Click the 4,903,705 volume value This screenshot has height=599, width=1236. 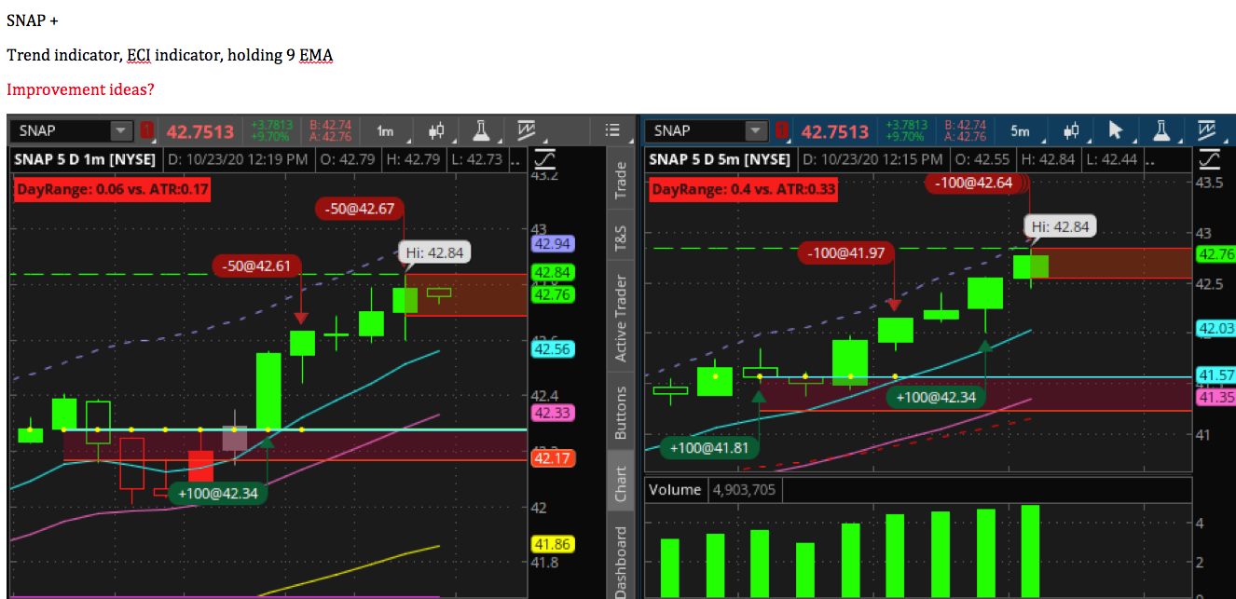745,490
